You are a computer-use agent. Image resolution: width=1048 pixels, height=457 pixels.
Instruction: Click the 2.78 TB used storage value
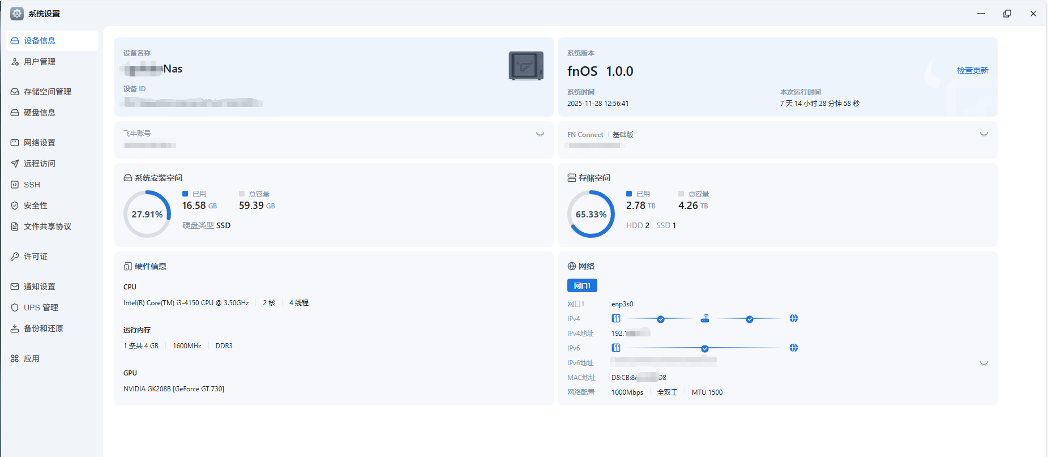641,206
